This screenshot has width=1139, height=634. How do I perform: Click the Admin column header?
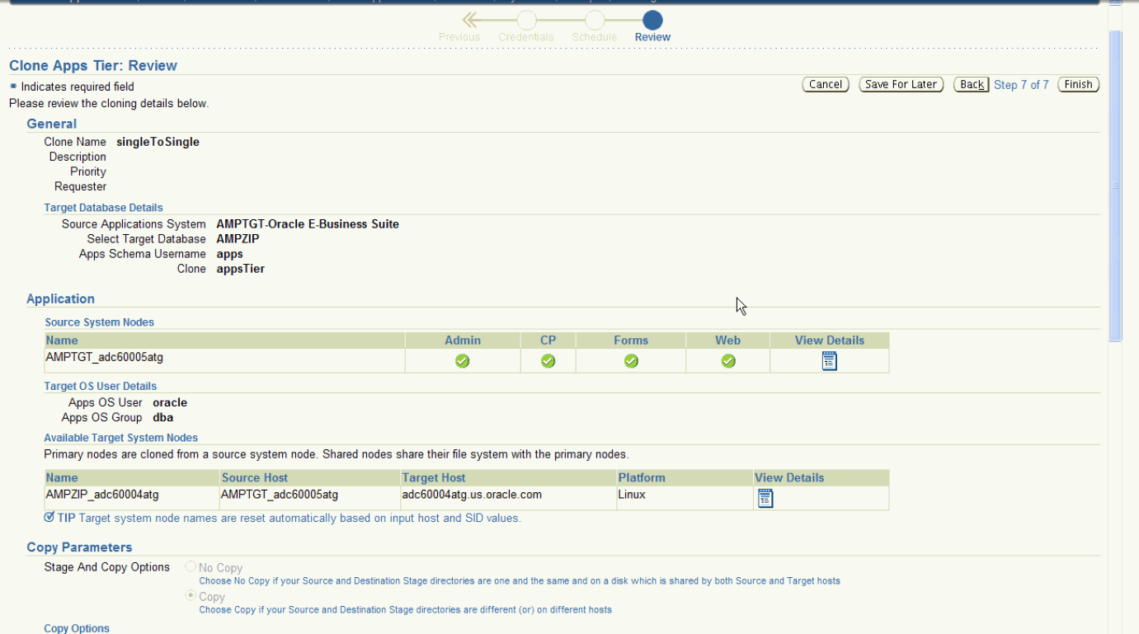[463, 340]
